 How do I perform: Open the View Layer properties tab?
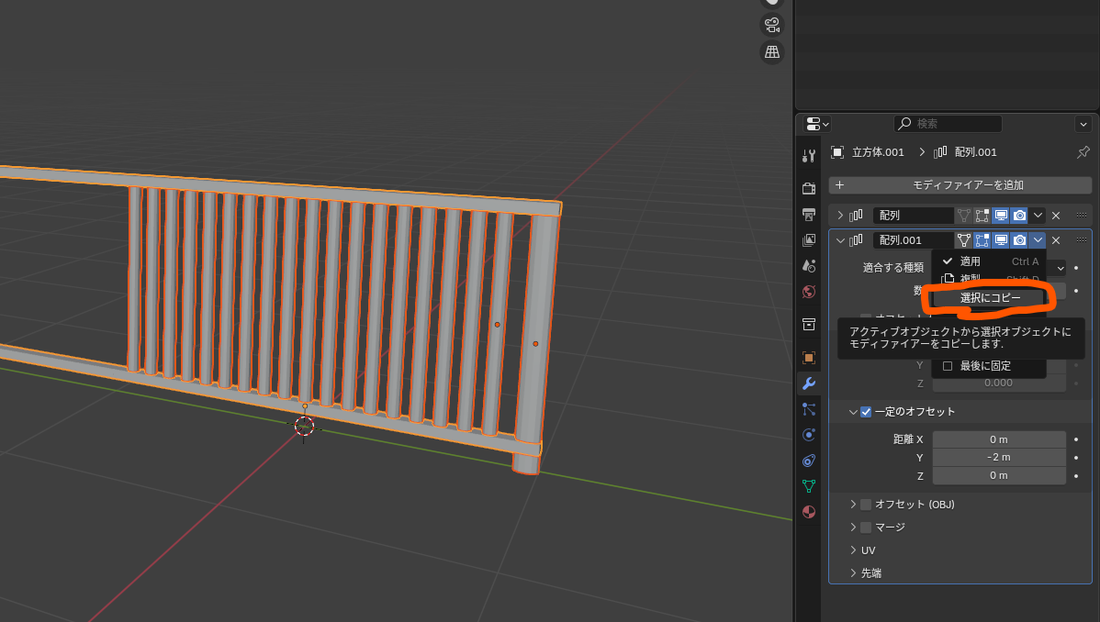tap(809, 239)
